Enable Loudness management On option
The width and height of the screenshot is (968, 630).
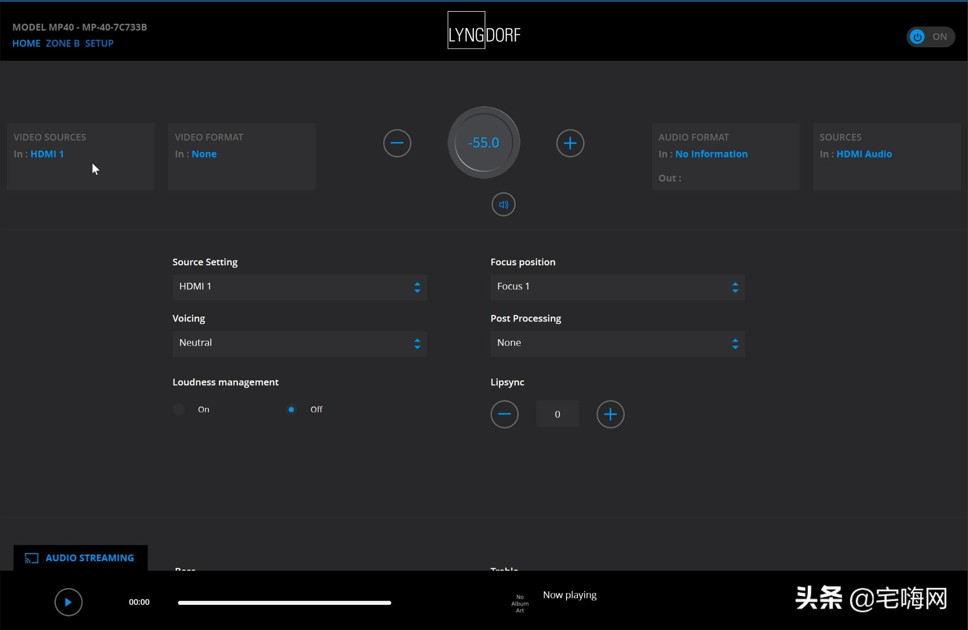coord(179,410)
